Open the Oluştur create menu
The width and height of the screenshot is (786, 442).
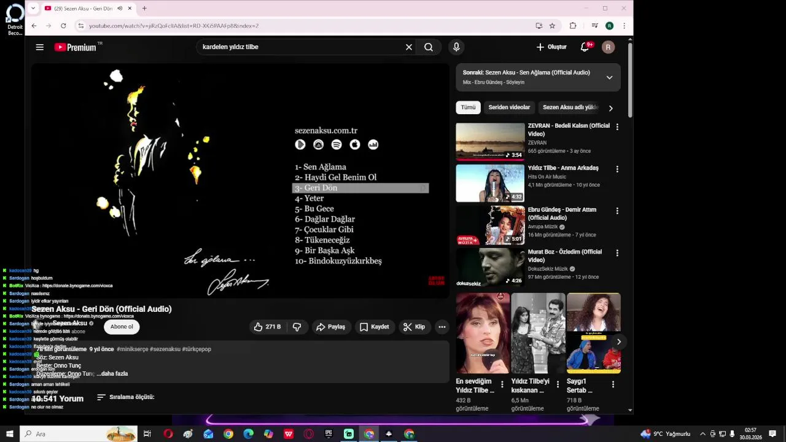(551, 47)
